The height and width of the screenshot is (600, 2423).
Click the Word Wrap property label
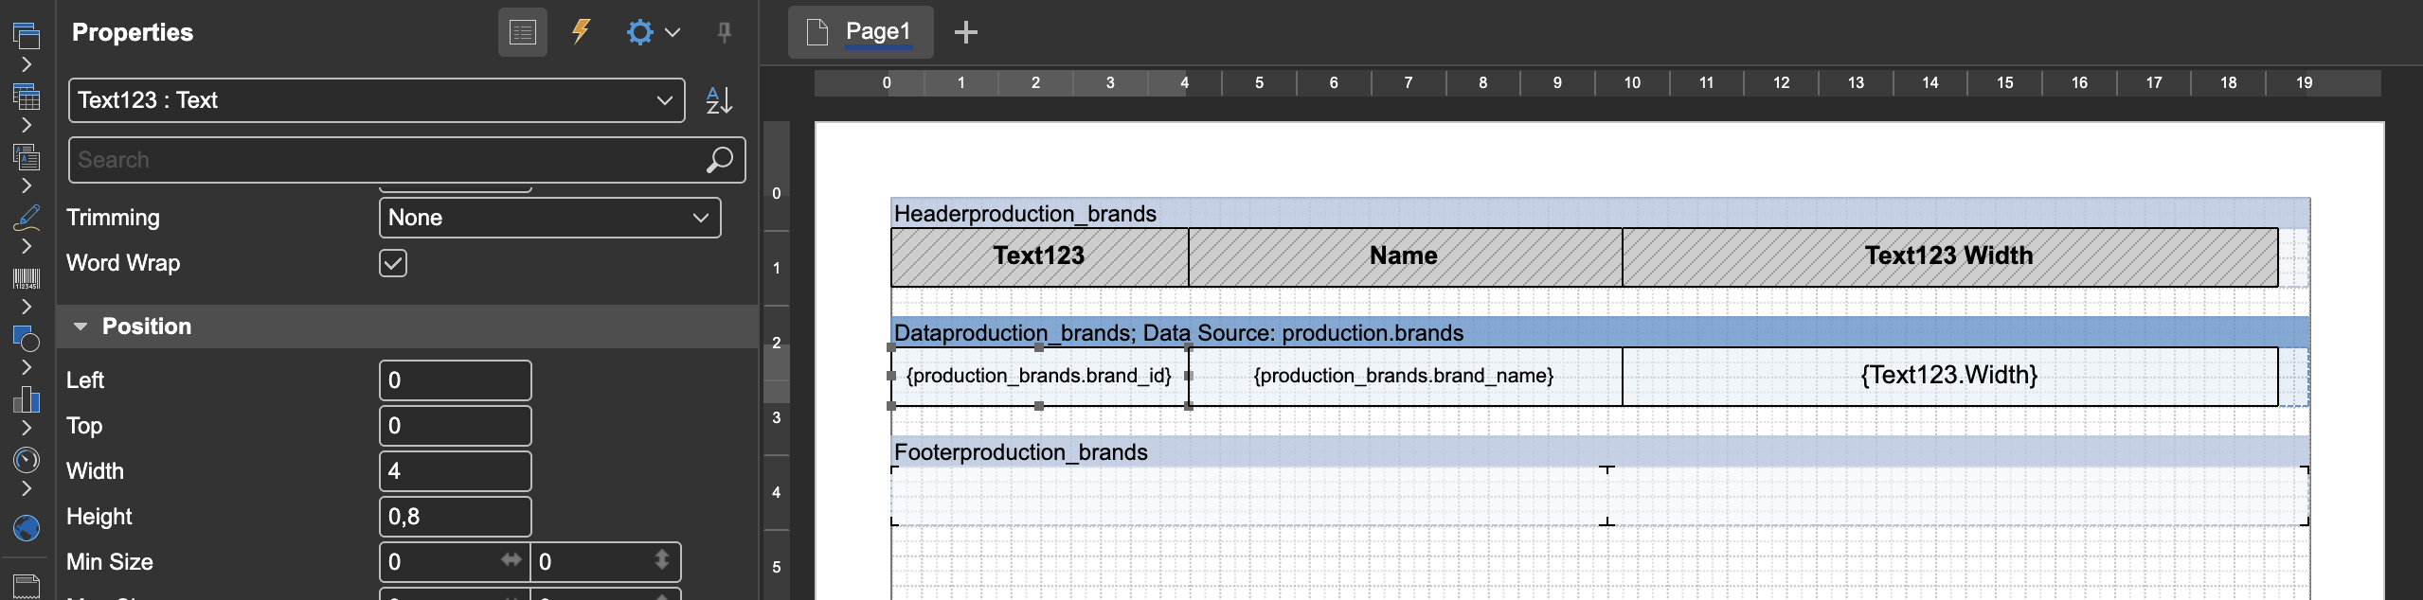(x=123, y=263)
